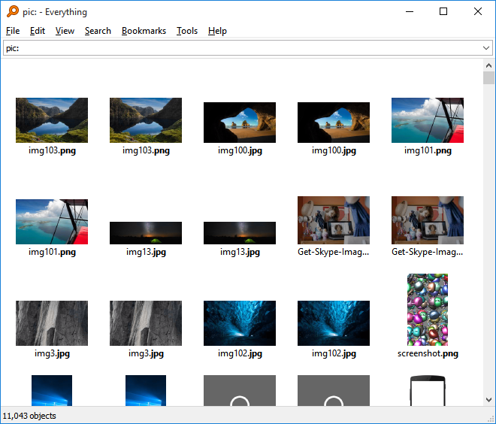Select the img101.png thumbnail in second row
Viewport: 496px width, 424px height.
click(x=52, y=222)
